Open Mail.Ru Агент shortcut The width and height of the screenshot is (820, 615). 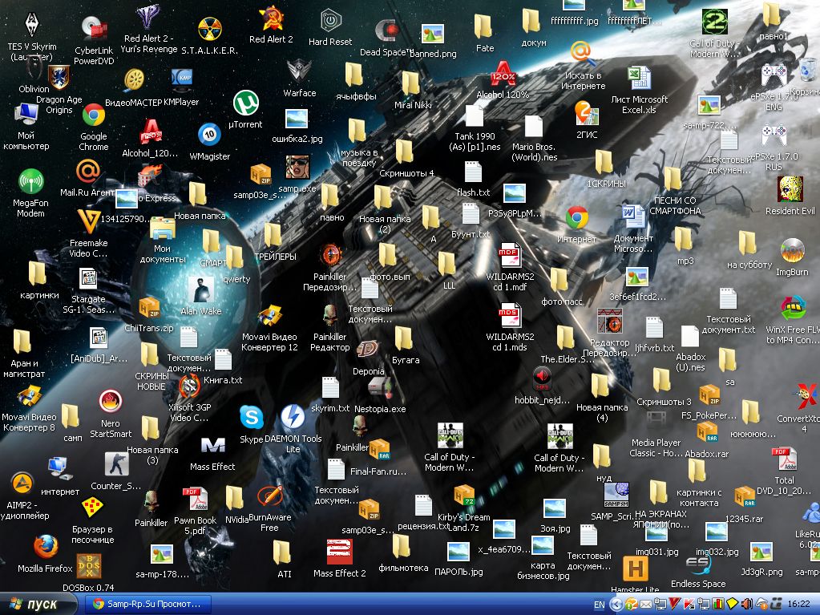(88, 172)
